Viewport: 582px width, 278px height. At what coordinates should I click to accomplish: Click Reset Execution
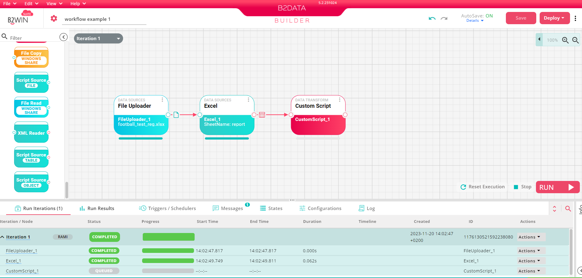pyautogui.click(x=483, y=187)
